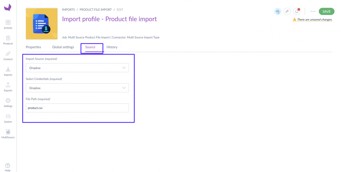
Task: Expand the Select Credentials dropdown
Action: click(77, 88)
